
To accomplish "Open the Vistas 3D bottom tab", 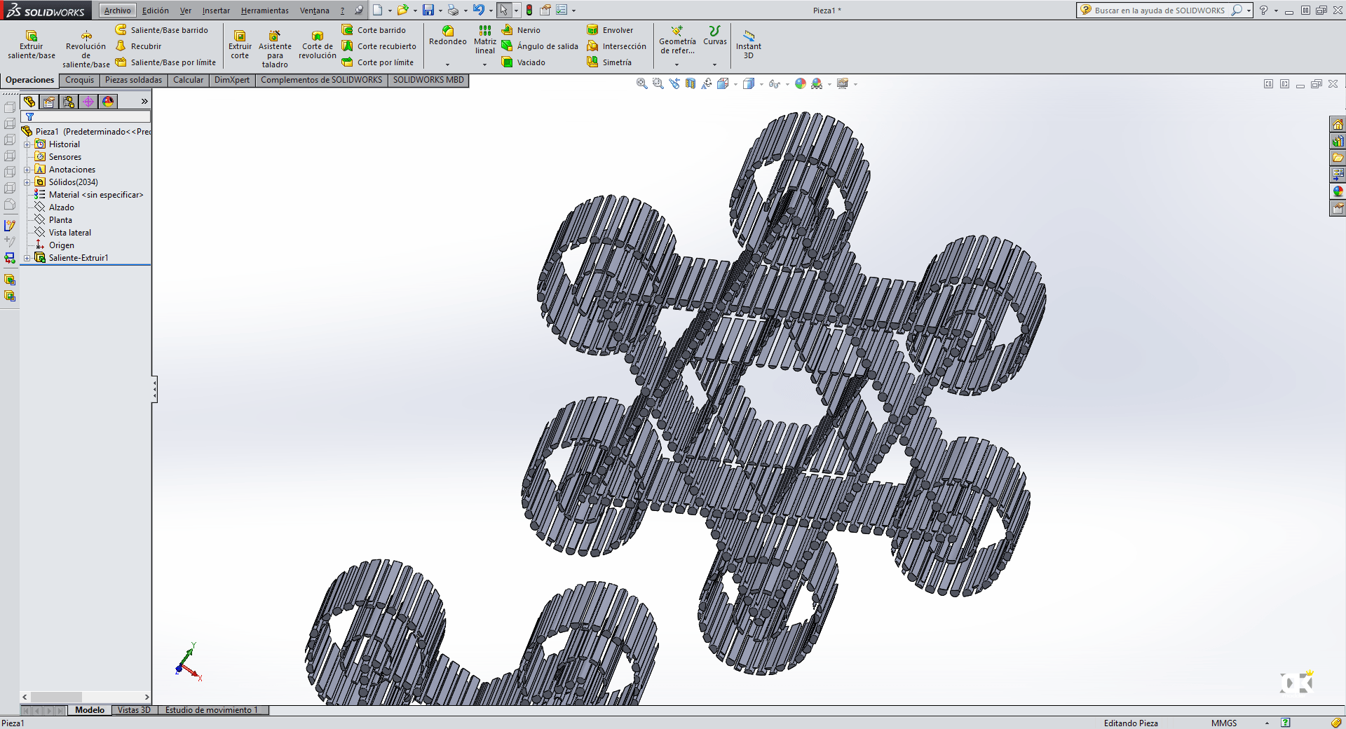I will [134, 710].
